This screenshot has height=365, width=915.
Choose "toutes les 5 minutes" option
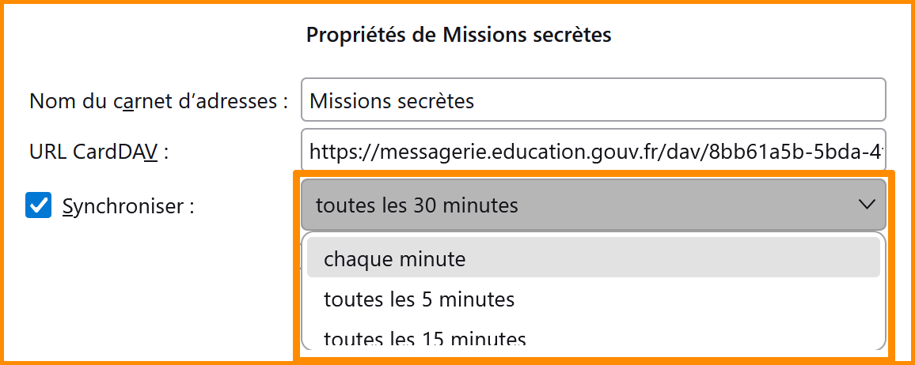(419, 299)
